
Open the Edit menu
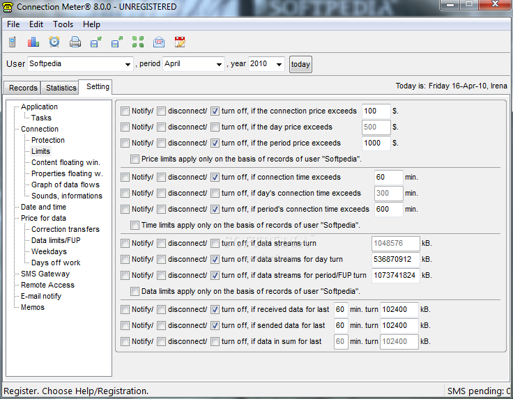[x=36, y=24]
